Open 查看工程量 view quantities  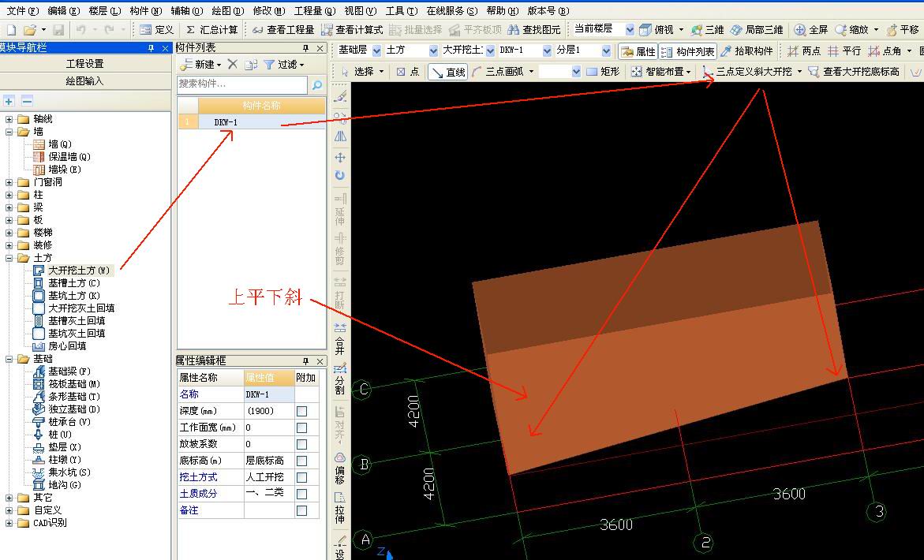[x=282, y=29]
